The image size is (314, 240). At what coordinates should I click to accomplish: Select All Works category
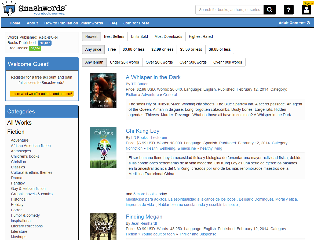coord(19,123)
